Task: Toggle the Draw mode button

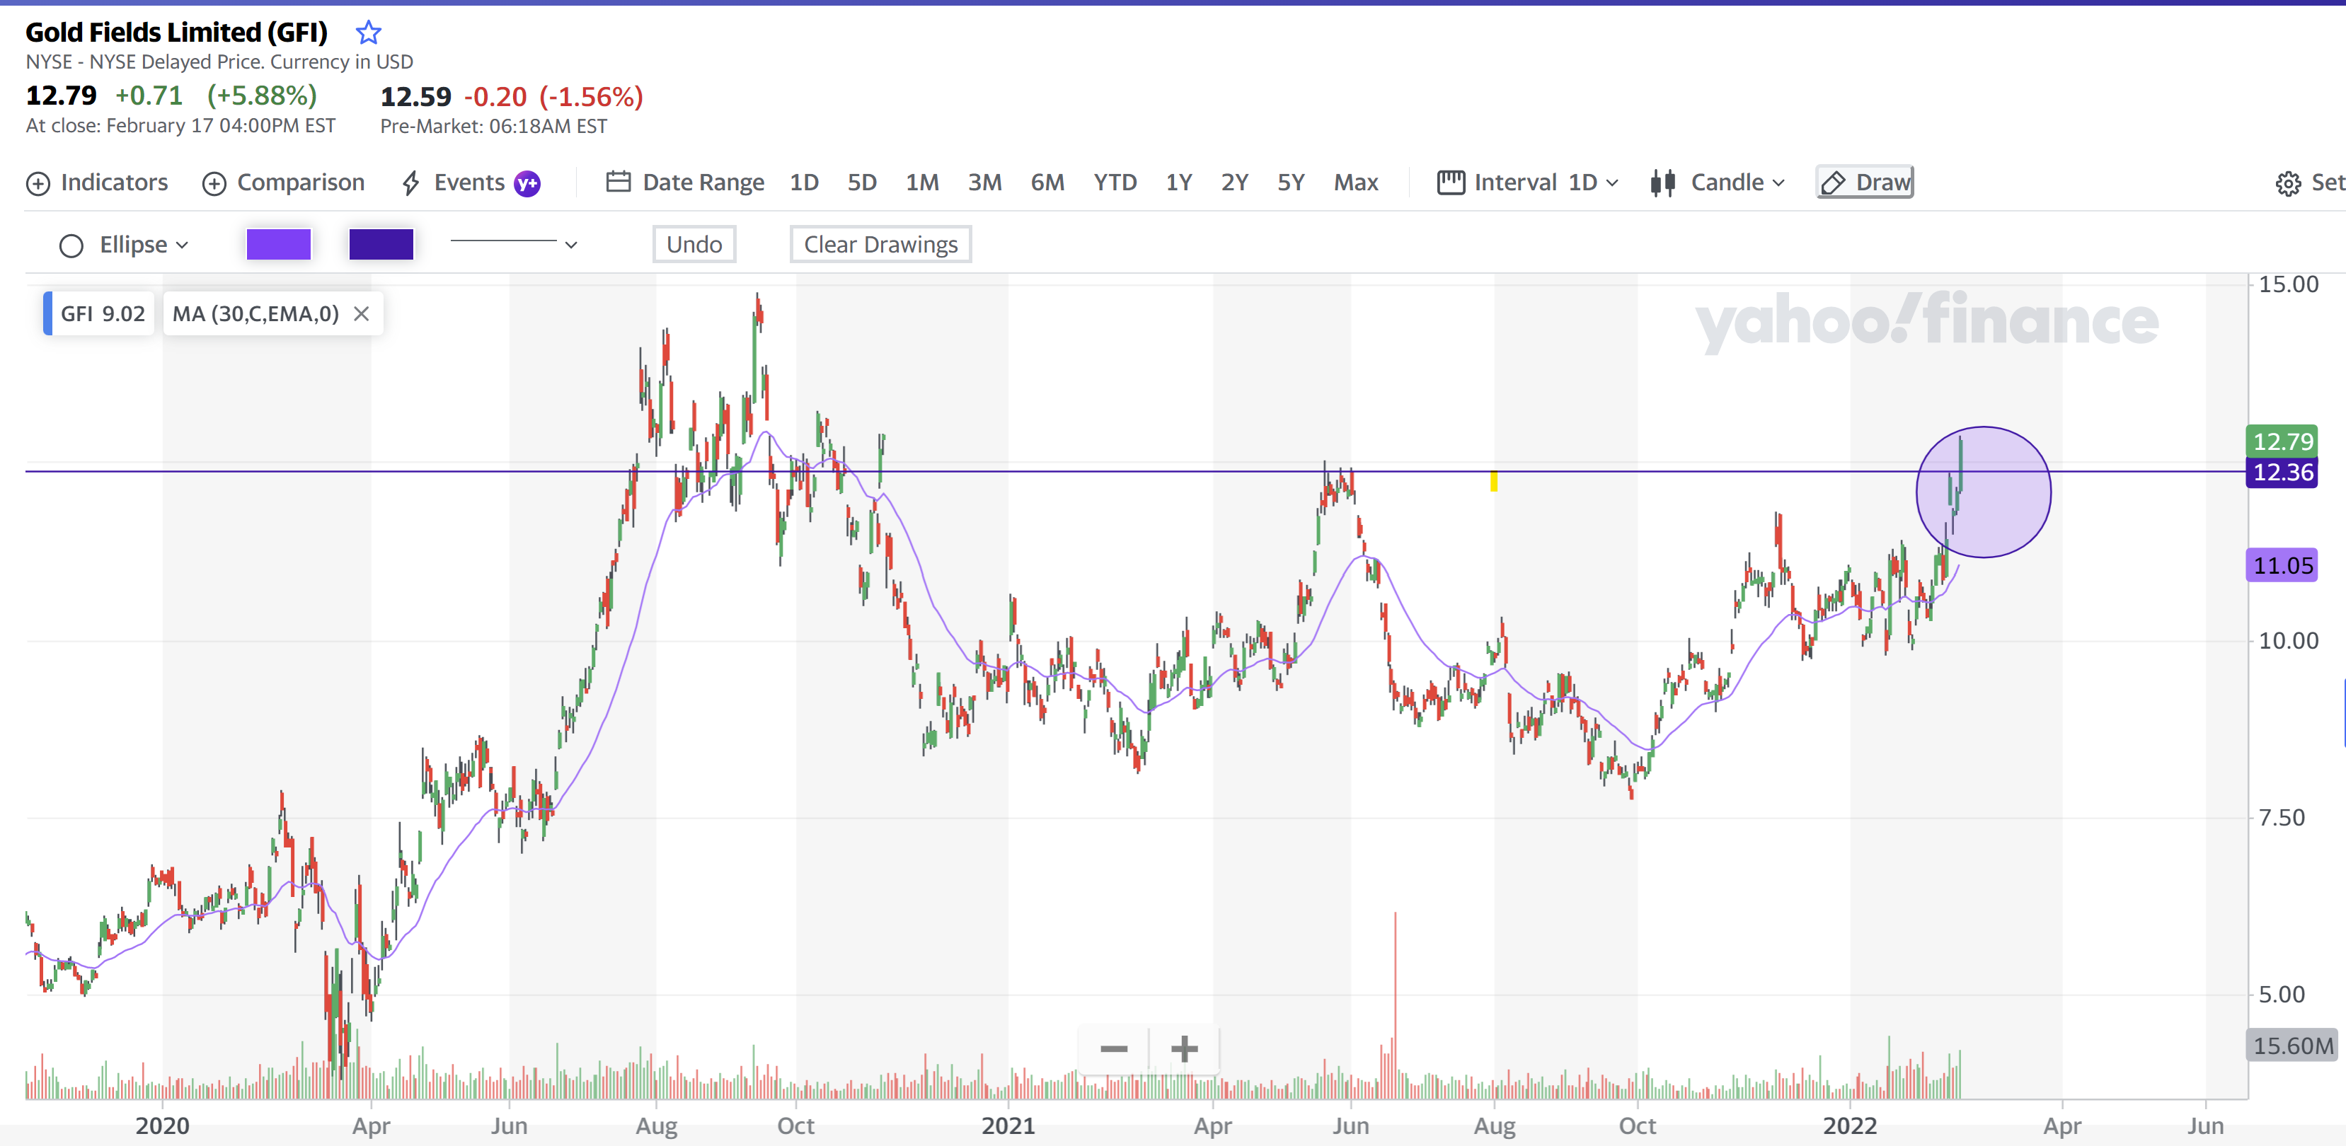Action: click(1864, 182)
